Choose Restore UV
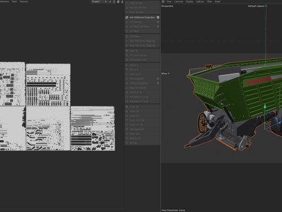This screenshot has width=282, height=212. pos(142,138)
